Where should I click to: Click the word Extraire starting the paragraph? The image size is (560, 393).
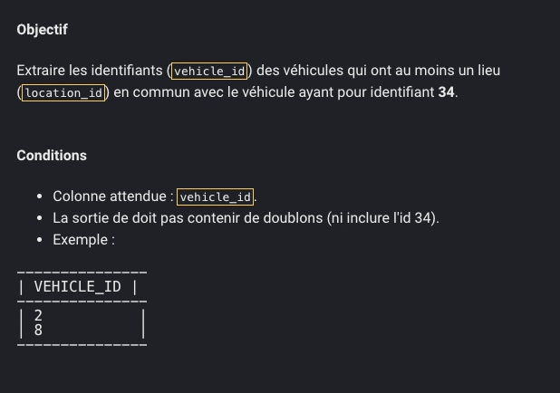(x=41, y=71)
